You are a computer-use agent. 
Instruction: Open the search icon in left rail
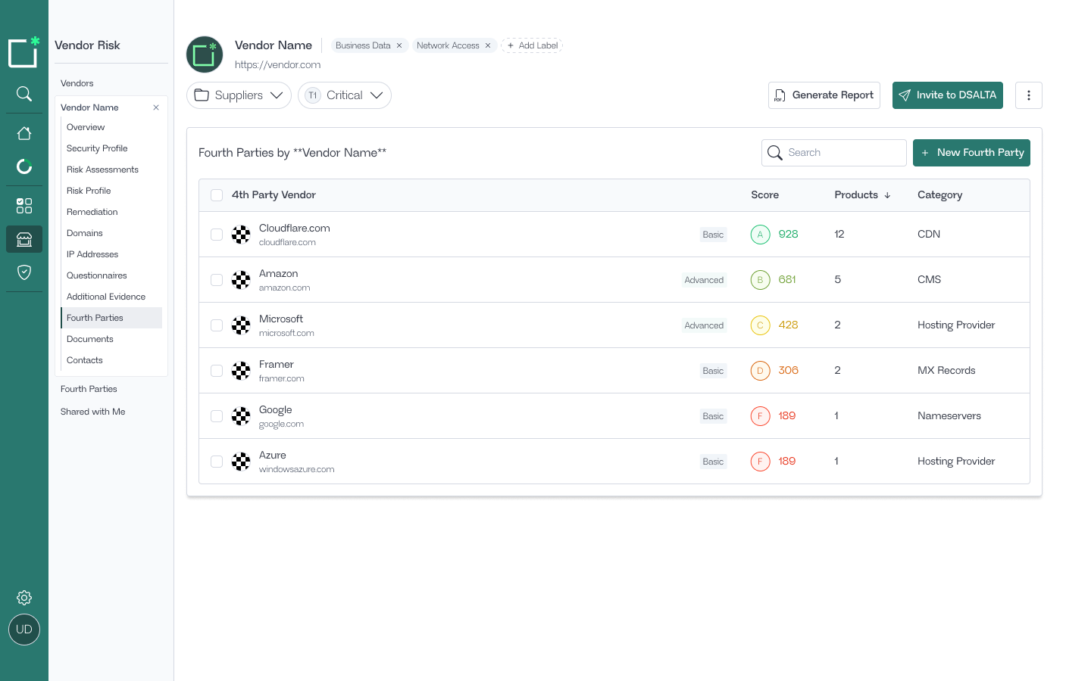[24, 94]
